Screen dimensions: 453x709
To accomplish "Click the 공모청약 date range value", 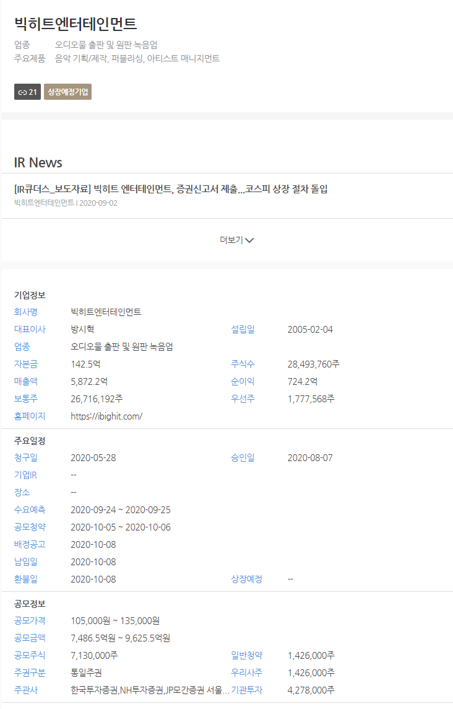I will point(121,527).
